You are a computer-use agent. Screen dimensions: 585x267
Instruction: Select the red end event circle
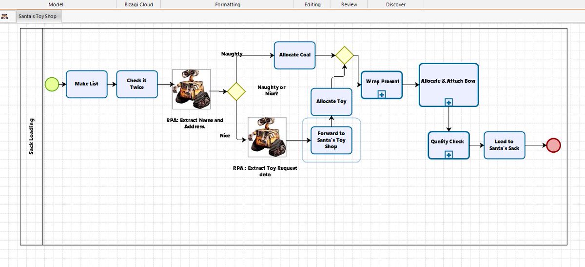(x=554, y=145)
